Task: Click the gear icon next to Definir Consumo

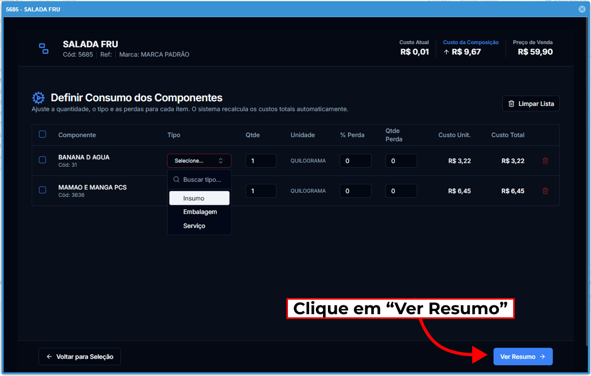Action: [x=38, y=98]
